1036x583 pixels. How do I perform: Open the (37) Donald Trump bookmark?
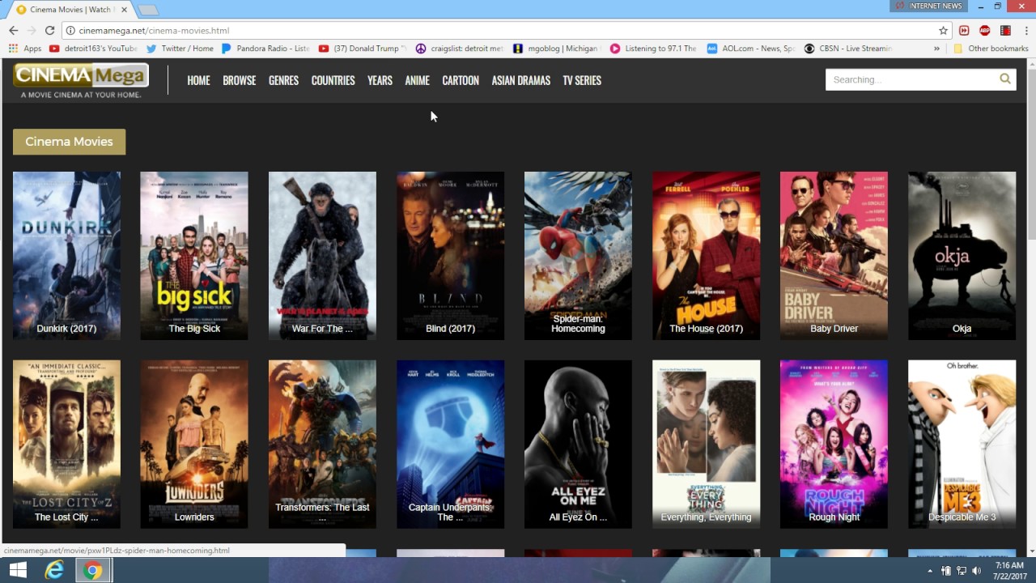click(x=363, y=49)
